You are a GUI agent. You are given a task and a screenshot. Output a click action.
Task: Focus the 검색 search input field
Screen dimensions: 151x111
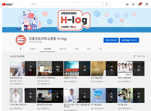click(66, 4)
